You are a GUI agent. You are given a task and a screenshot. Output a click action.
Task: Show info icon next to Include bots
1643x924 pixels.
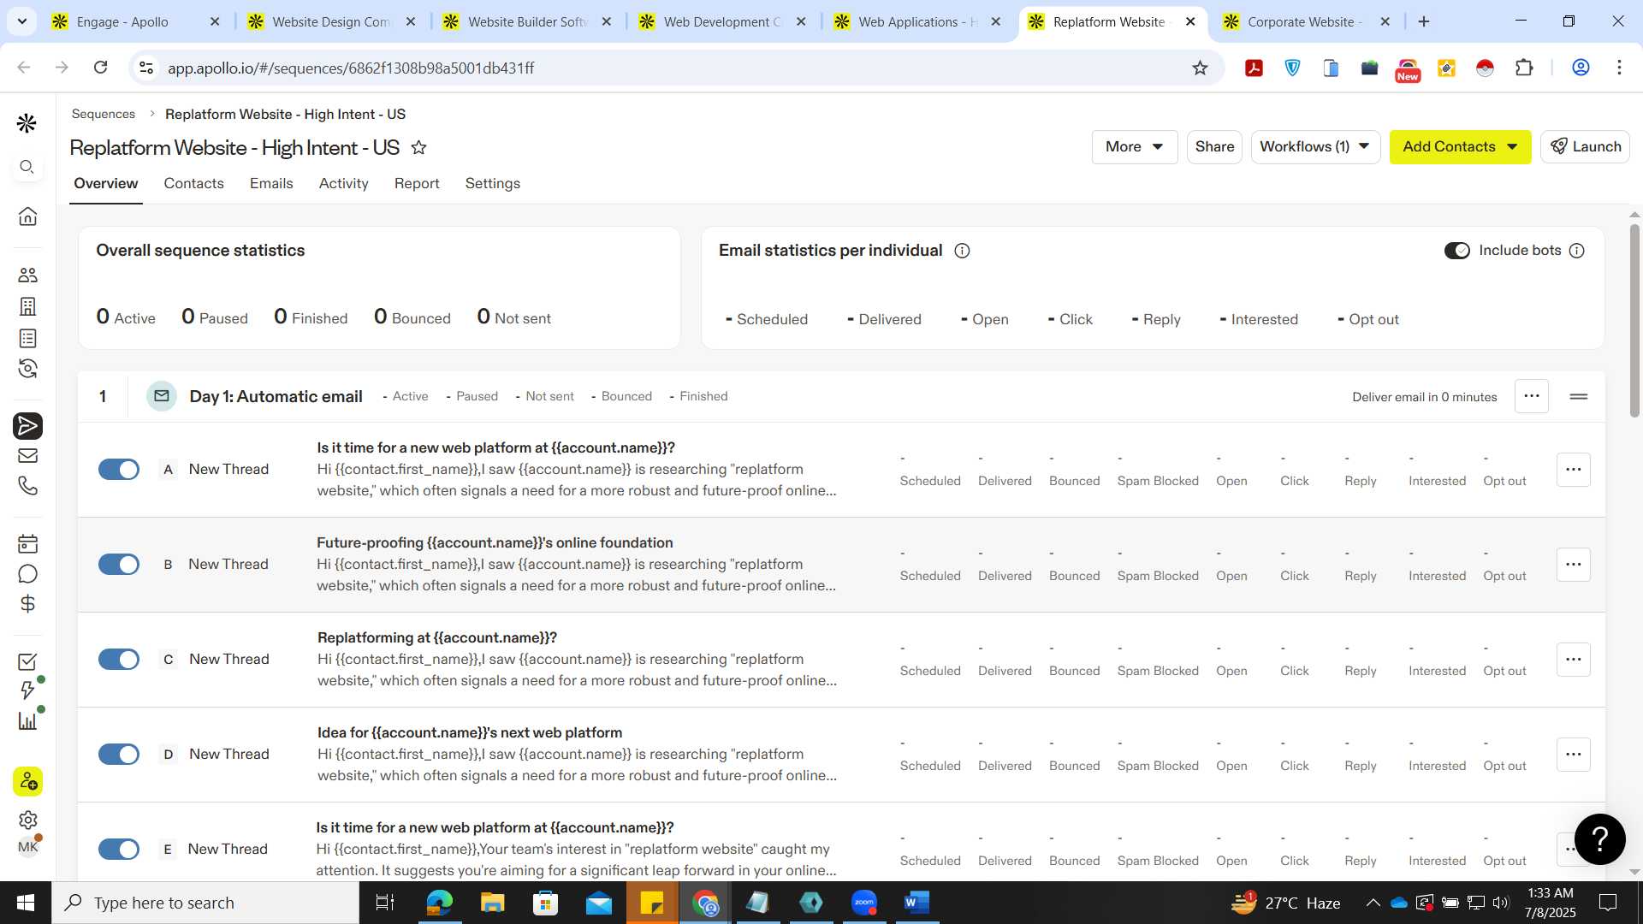(x=1577, y=251)
